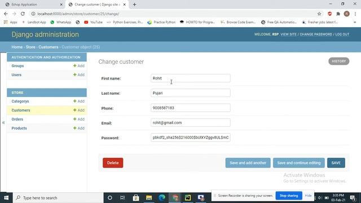Open a new browser tab
The width and height of the screenshot is (361, 203).
(134, 5)
